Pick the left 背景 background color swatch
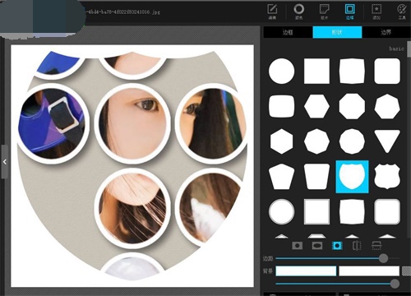 click(306, 271)
